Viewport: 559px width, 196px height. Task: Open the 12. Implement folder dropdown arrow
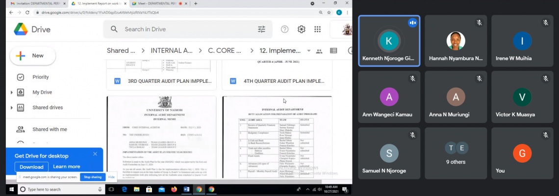[308, 51]
